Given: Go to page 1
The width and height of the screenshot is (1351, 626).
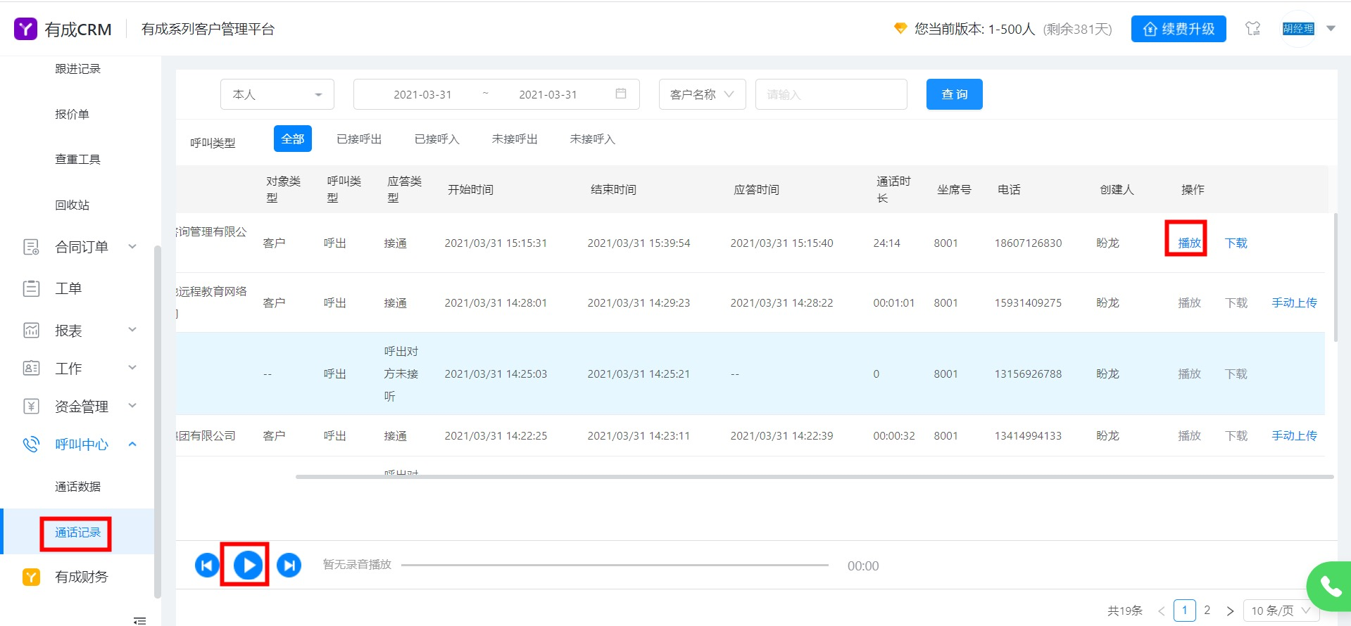Looking at the screenshot, I should [x=1184, y=610].
